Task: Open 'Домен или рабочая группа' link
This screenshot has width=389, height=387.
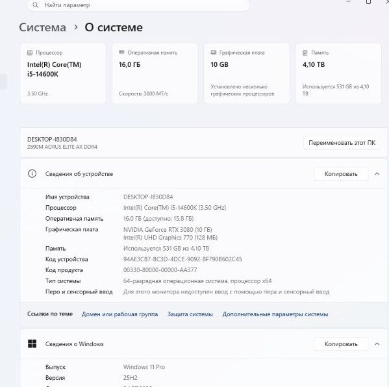Action: point(120,314)
